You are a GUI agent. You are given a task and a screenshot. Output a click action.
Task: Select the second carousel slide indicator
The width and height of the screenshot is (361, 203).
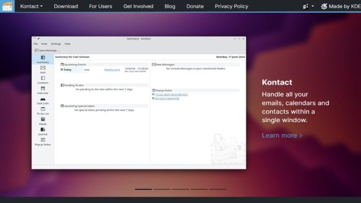[x=162, y=189]
